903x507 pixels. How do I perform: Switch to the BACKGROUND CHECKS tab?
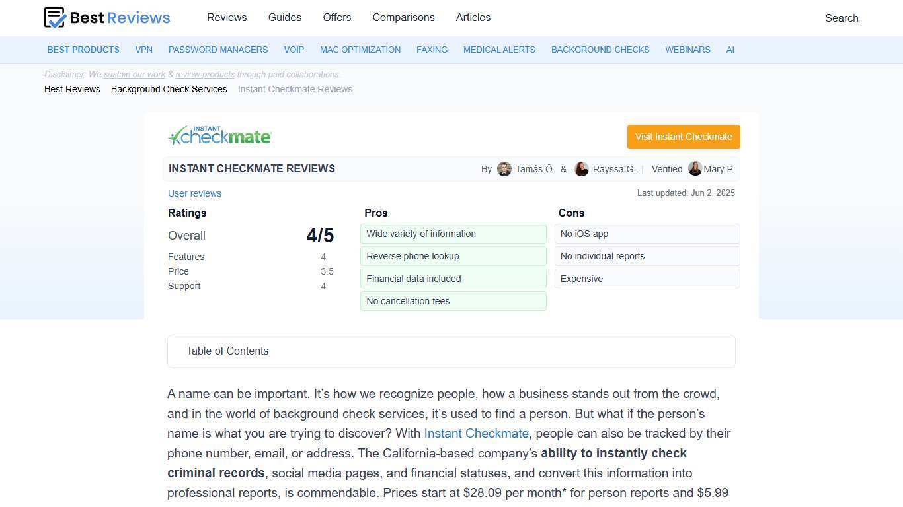pos(600,50)
